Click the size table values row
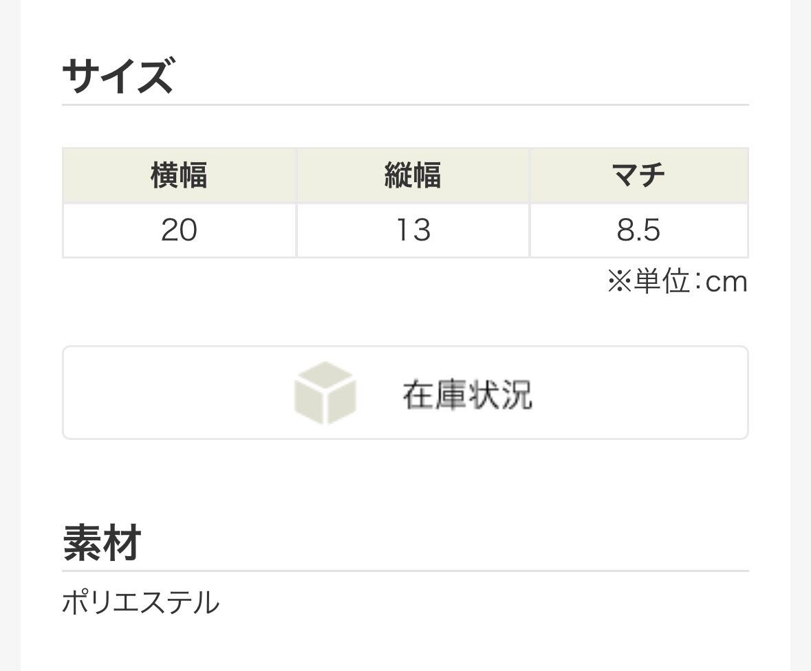811x671 pixels. (x=406, y=230)
